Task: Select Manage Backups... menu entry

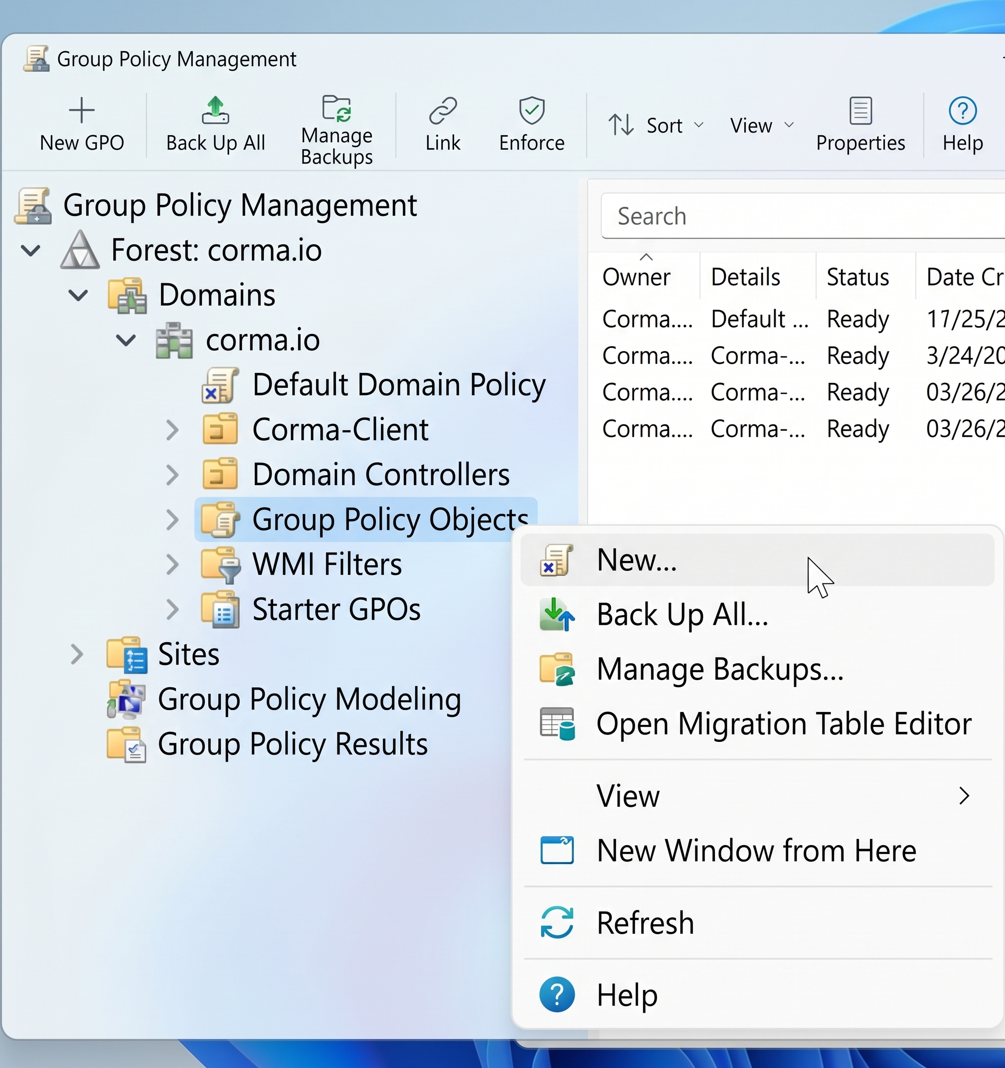Action: pos(757,670)
